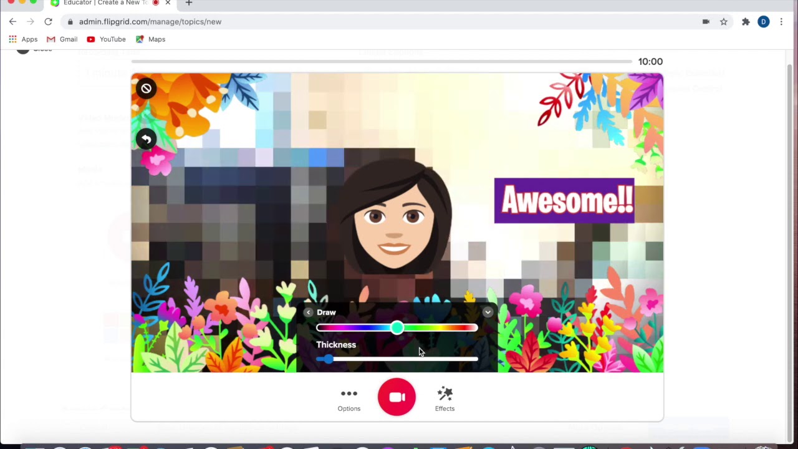Viewport: 798px width, 449px height.
Task: Click the browser back arrow
Action: pyautogui.click(x=12, y=22)
